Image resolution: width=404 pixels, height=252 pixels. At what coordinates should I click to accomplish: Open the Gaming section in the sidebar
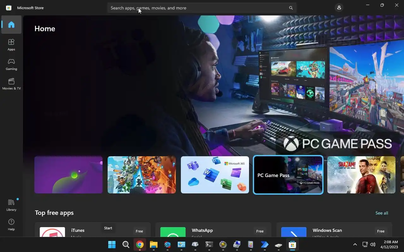pyautogui.click(x=11, y=64)
